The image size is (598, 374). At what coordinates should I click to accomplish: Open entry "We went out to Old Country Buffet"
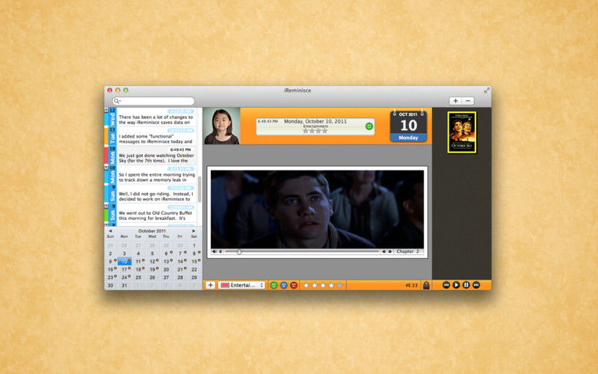click(x=157, y=213)
